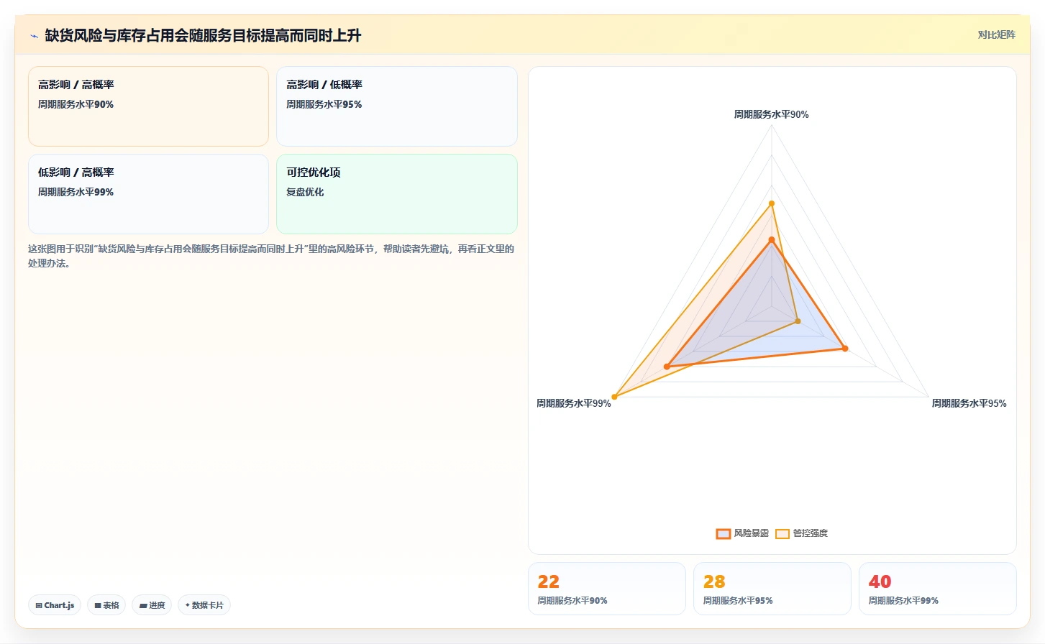Select the 高影响 / 低概率 matrix card

[x=397, y=106]
